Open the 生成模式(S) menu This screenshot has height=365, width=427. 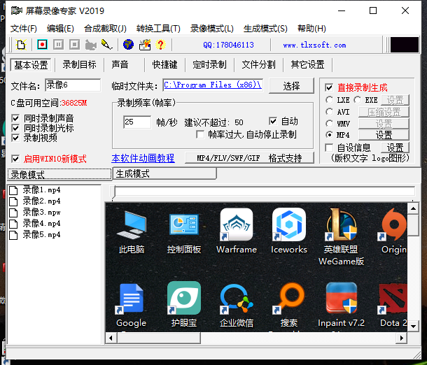coord(265,29)
